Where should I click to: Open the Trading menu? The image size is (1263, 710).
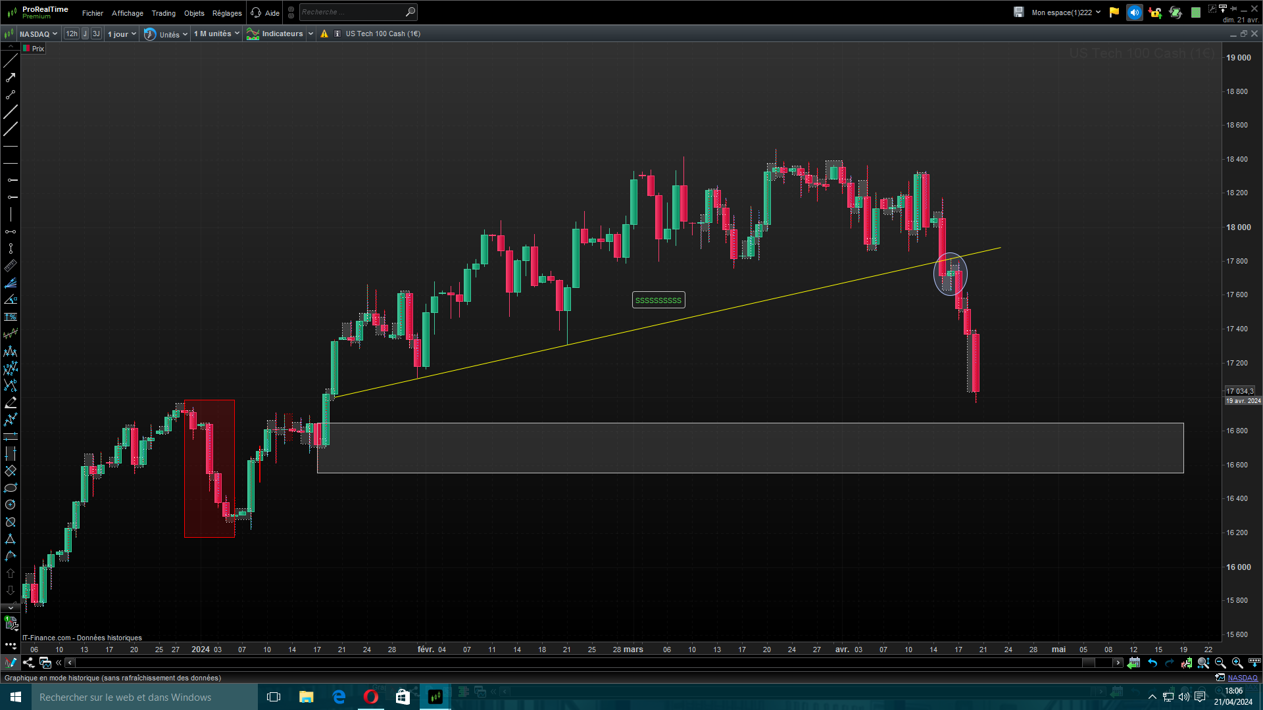[x=163, y=13]
